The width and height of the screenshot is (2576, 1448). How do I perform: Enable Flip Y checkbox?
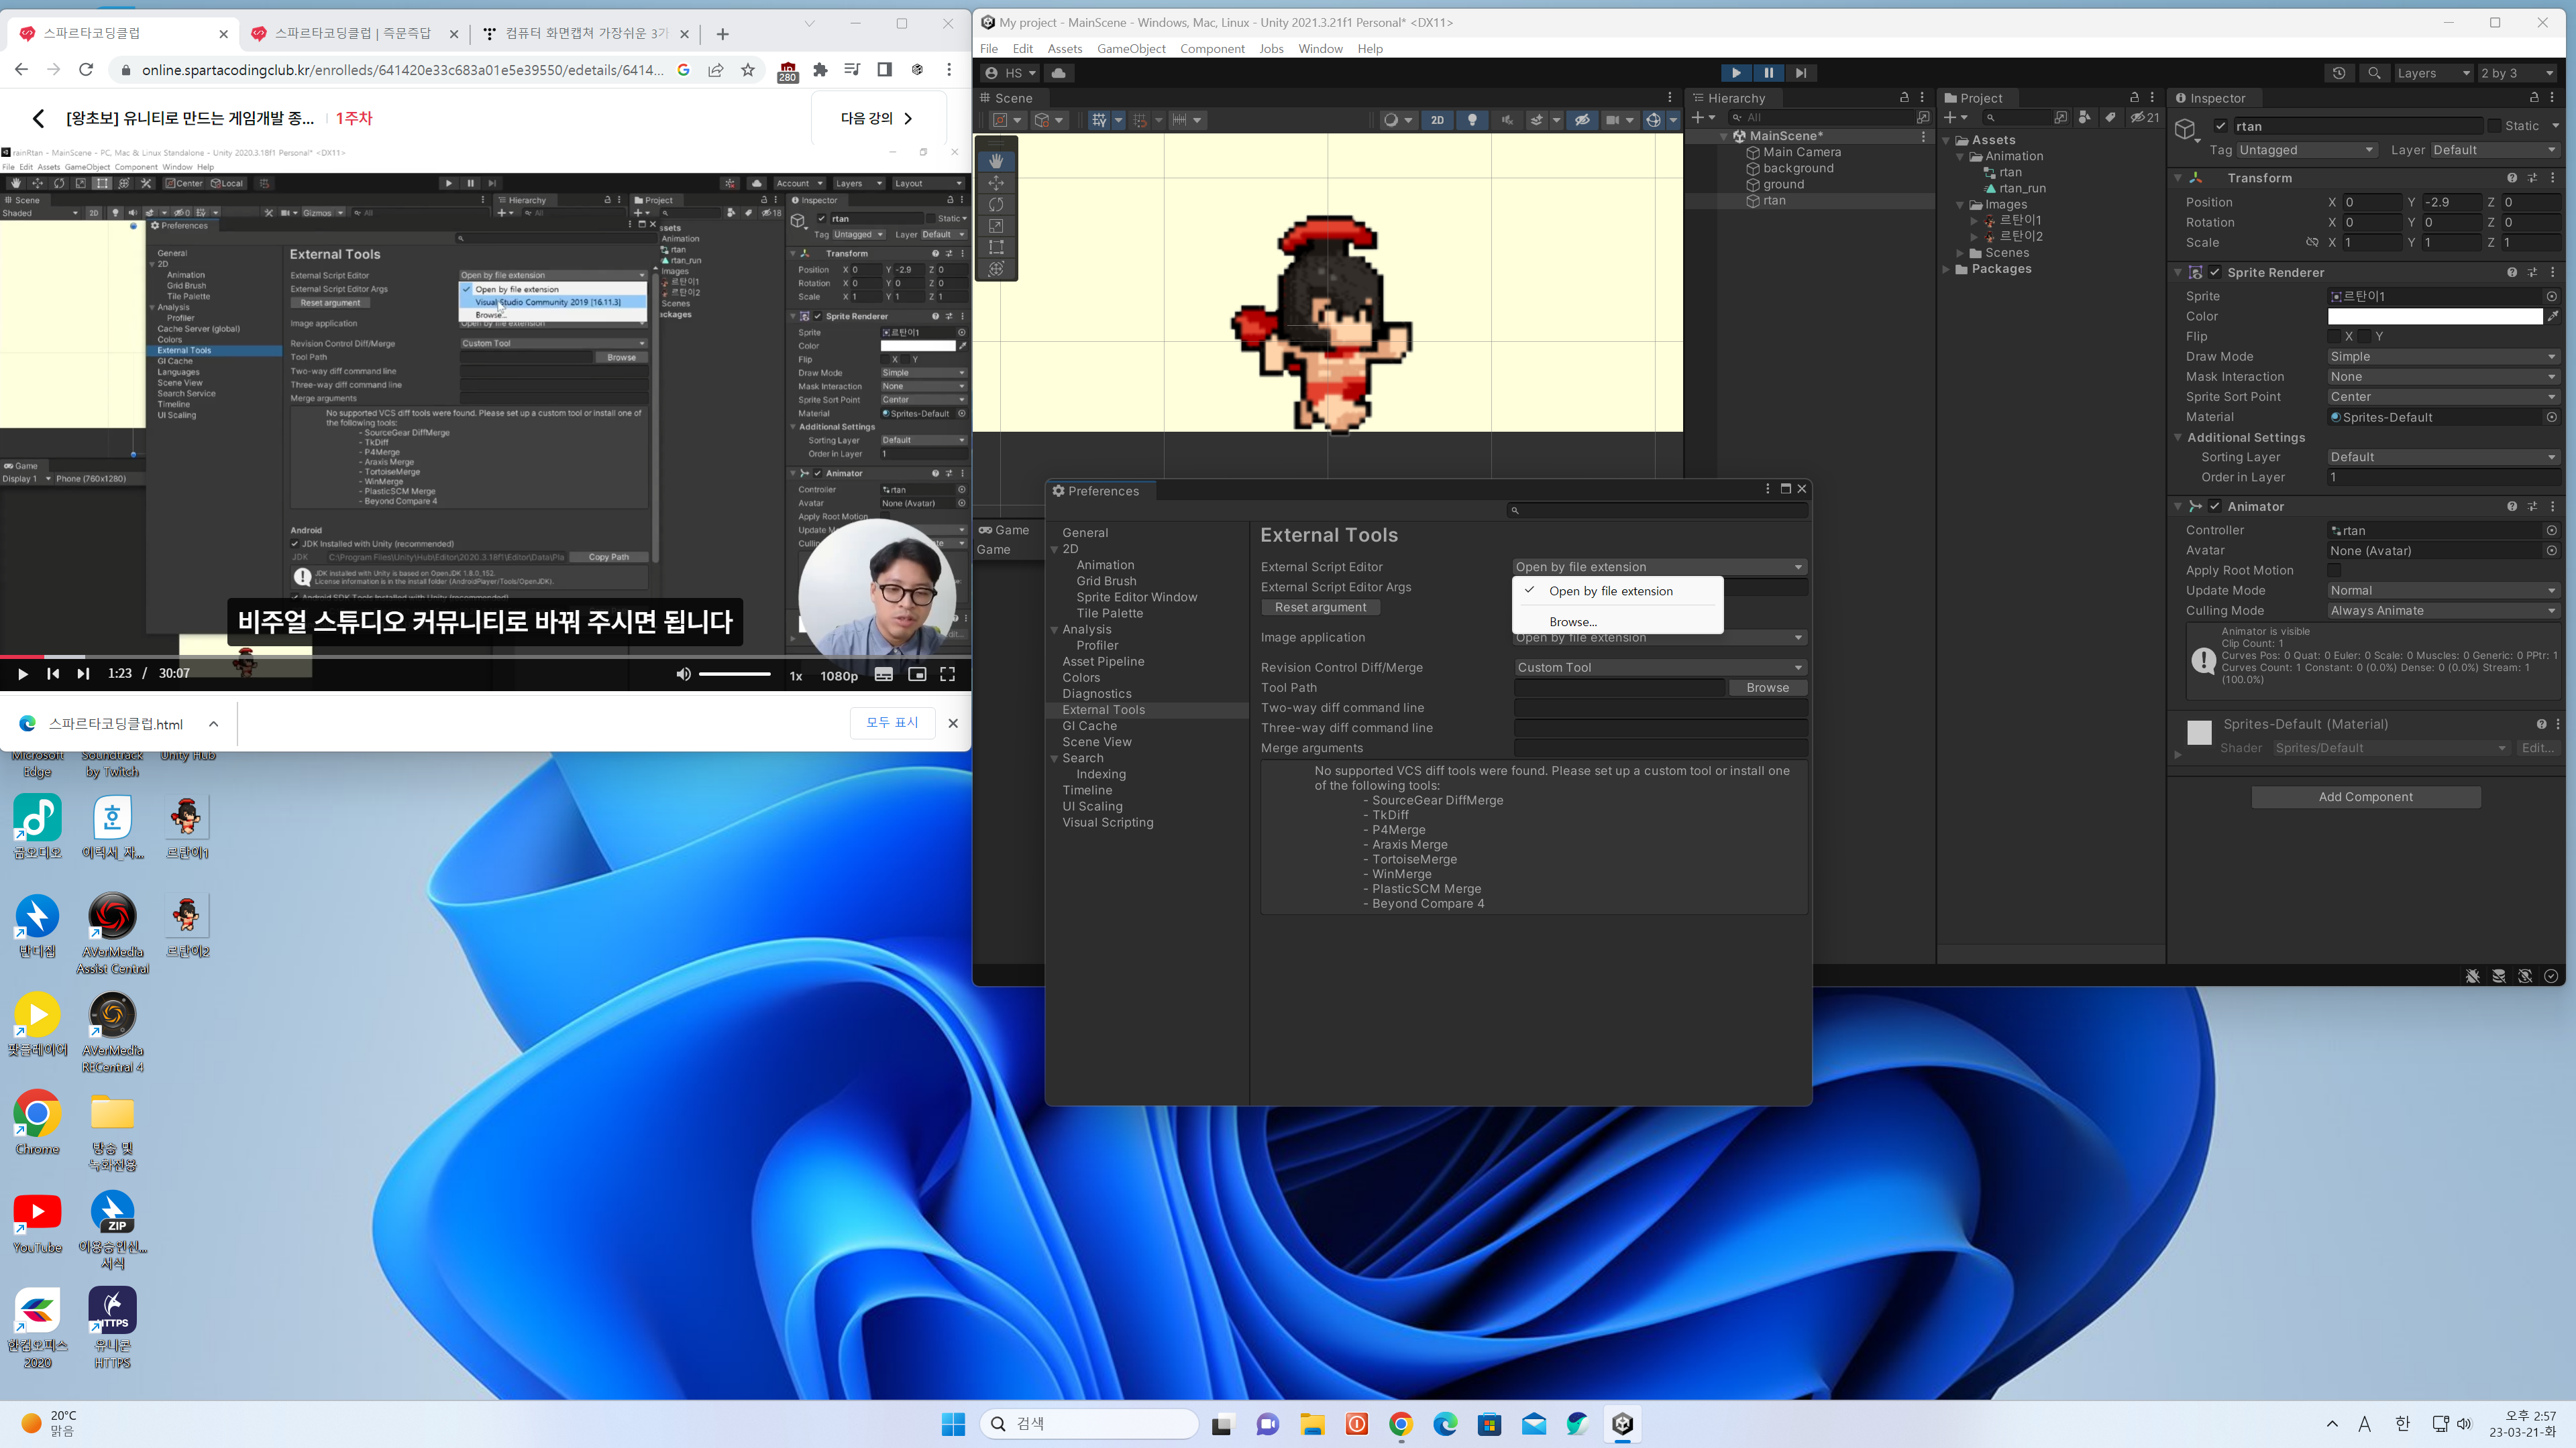pos(2364,337)
